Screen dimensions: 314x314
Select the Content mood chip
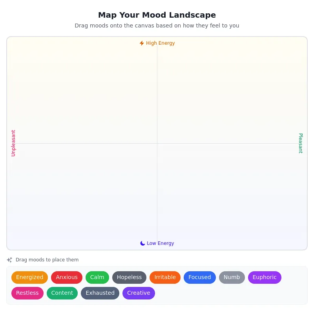point(62,293)
